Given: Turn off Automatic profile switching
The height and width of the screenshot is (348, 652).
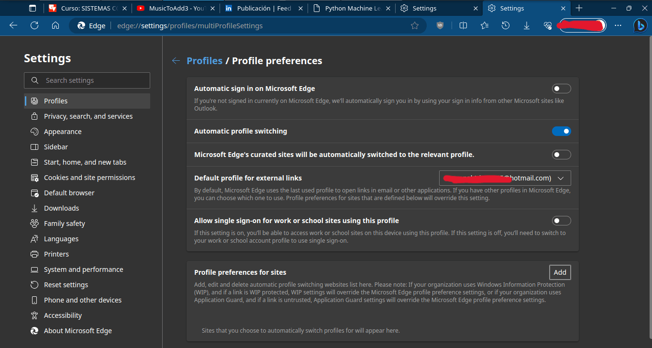Looking at the screenshot, I should [561, 131].
